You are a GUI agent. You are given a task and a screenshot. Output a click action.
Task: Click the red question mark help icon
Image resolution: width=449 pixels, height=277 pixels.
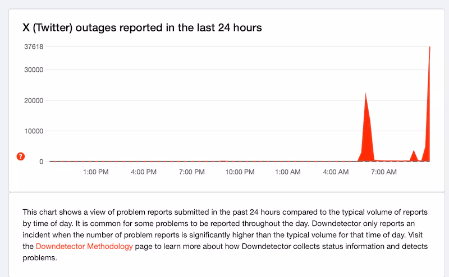click(21, 156)
